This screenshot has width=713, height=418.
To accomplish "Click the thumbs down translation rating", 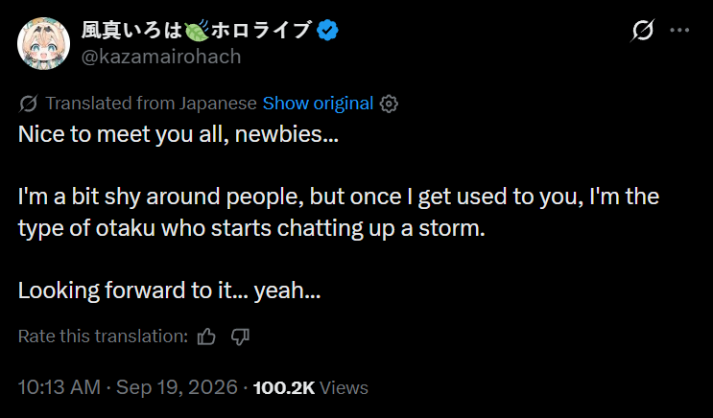I will pyautogui.click(x=240, y=337).
